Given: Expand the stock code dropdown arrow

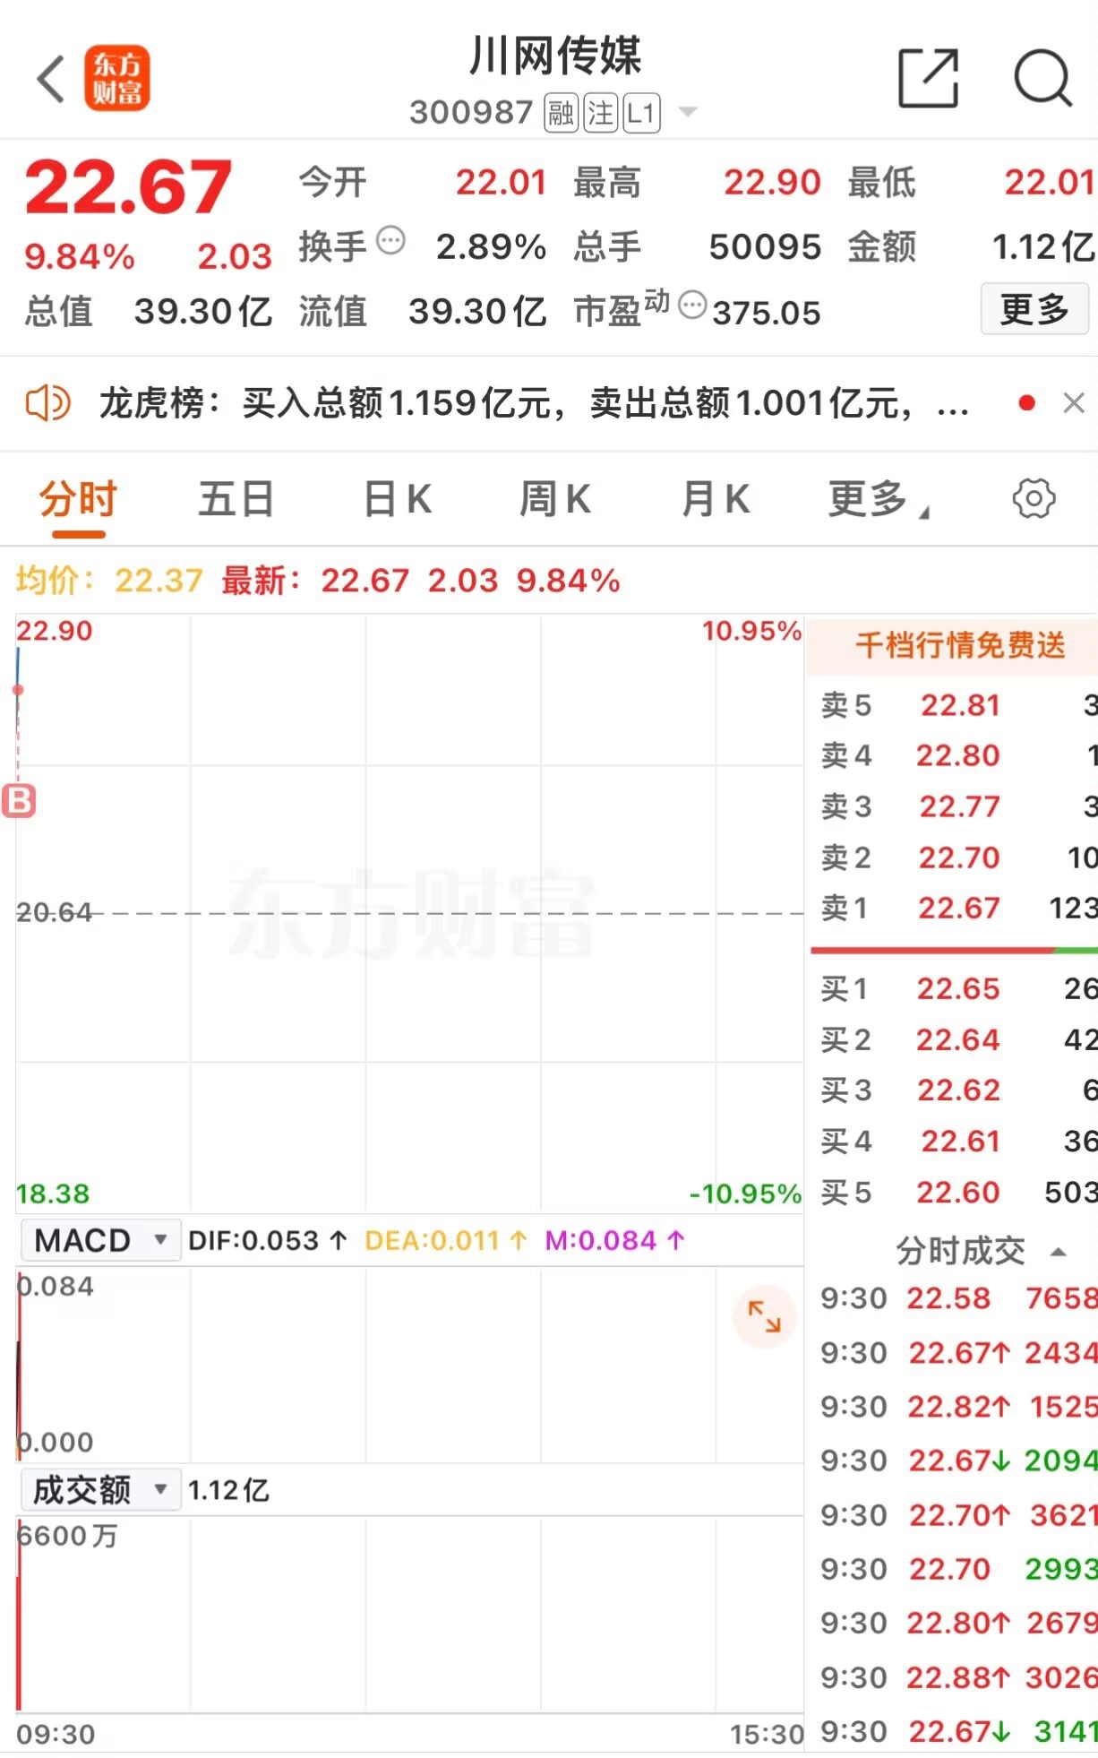Looking at the screenshot, I should point(688,112).
